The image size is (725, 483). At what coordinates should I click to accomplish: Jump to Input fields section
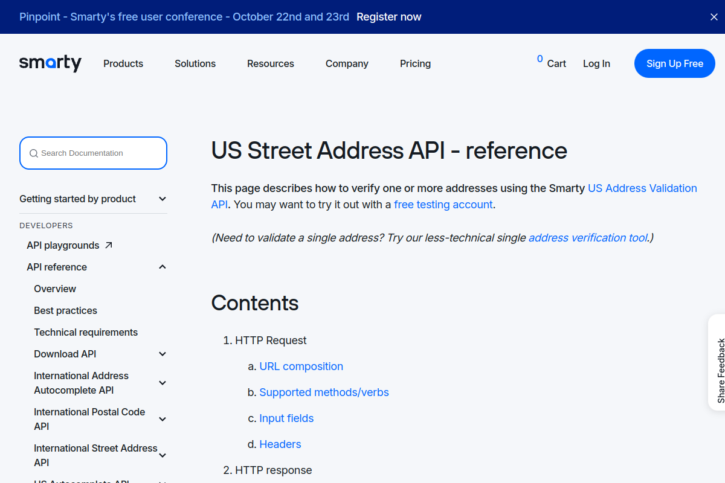(x=286, y=418)
